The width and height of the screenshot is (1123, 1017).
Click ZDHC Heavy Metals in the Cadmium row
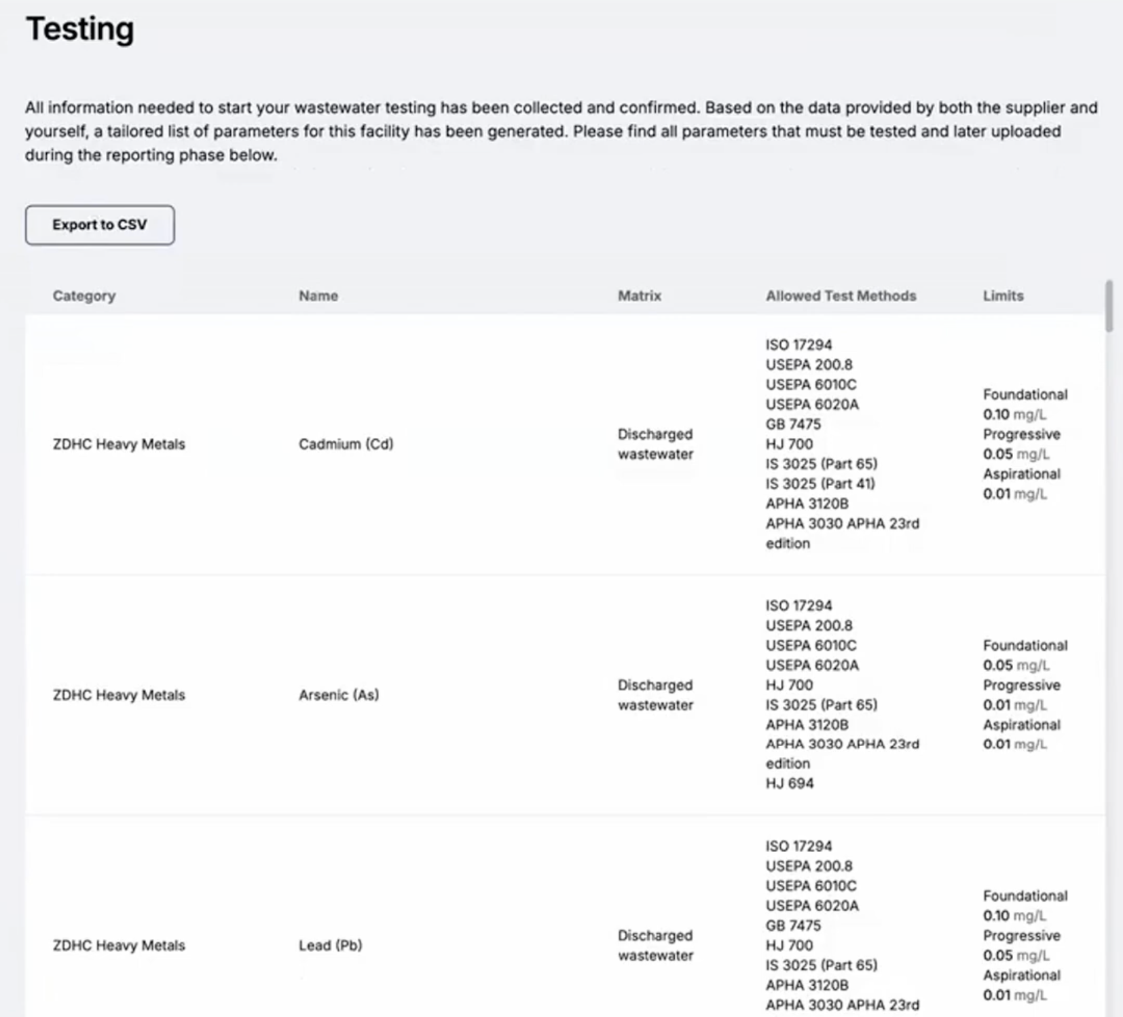click(119, 444)
